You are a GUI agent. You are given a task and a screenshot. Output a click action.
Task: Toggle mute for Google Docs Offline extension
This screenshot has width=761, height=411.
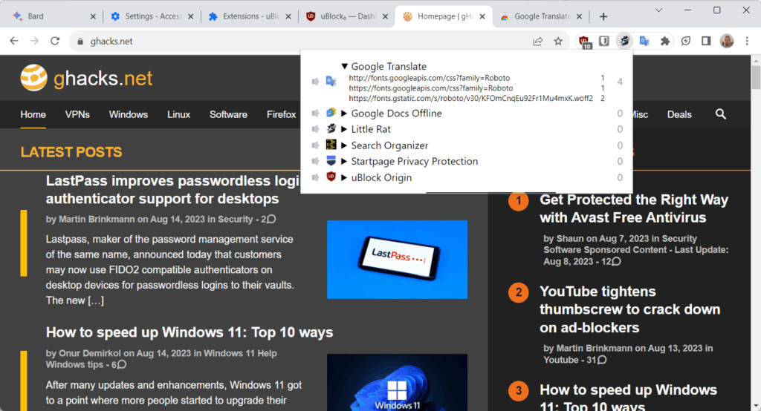pyautogui.click(x=315, y=114)
